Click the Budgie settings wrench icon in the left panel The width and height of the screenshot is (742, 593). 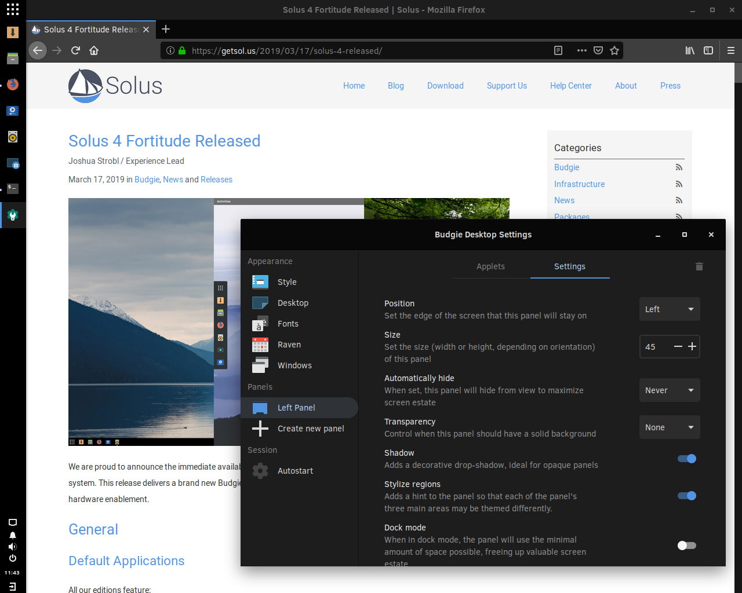pos(13,215)
